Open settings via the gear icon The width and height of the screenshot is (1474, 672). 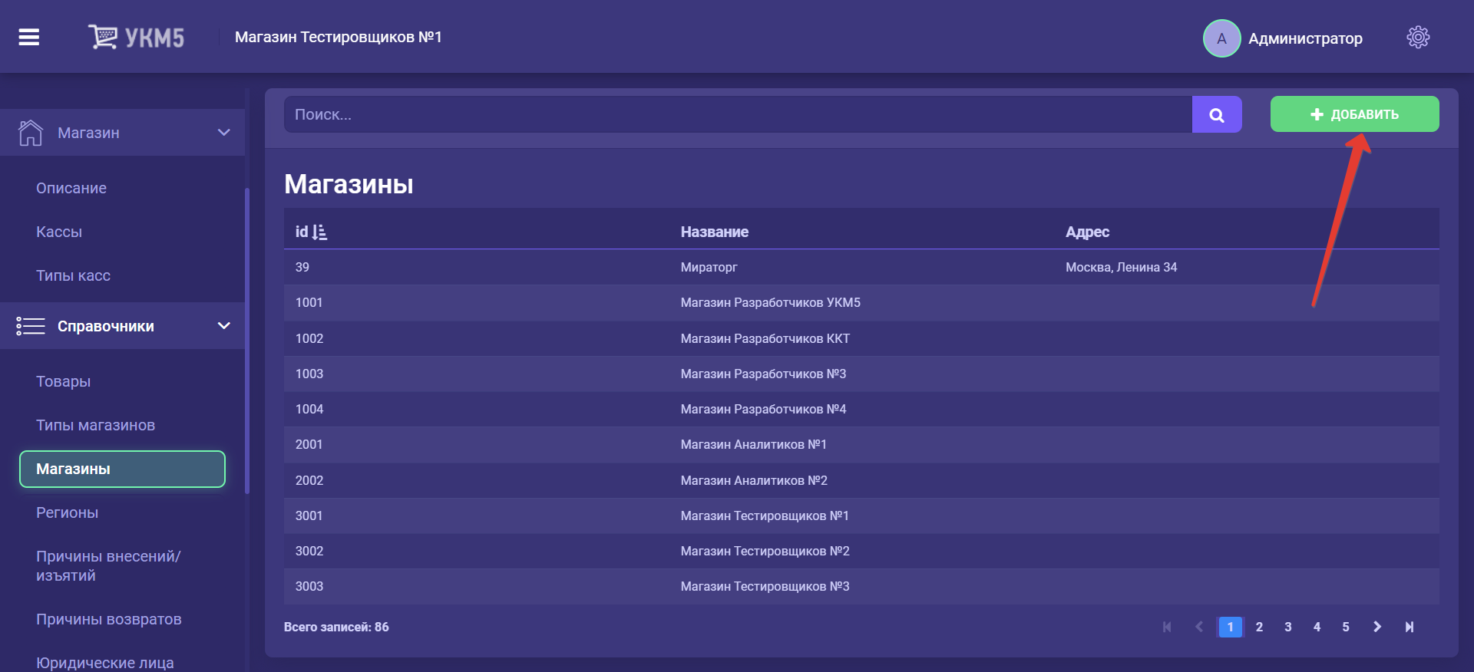(1417, 37)
